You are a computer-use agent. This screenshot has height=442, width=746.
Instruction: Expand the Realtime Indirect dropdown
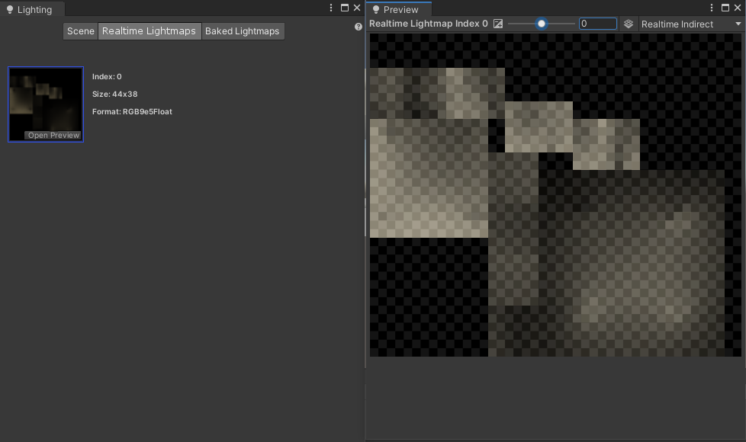[x=691, y=24]
